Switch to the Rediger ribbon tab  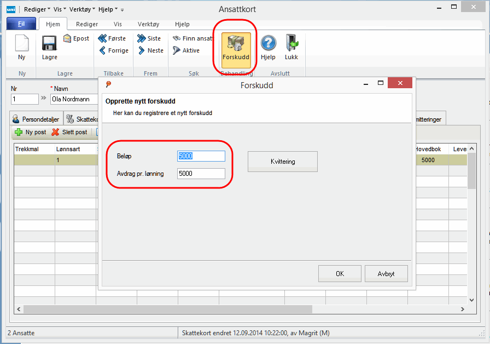(87, 24)
